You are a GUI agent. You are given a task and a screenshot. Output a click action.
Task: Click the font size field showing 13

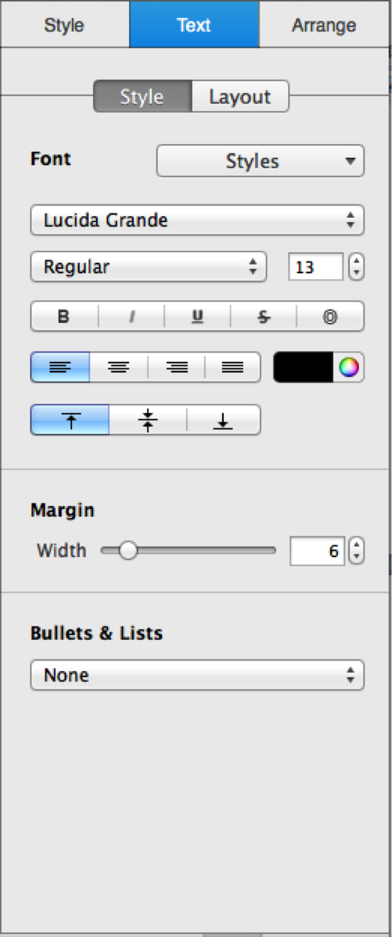(316, 267)
